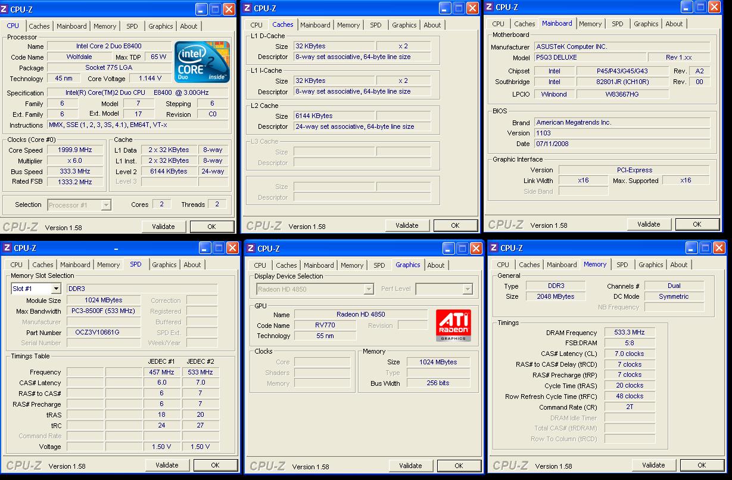The image size is (732, 480).
Task: Click the CPU-Z title icon in Graphics window
Action: pyautogui.click(x=251, y=249)
